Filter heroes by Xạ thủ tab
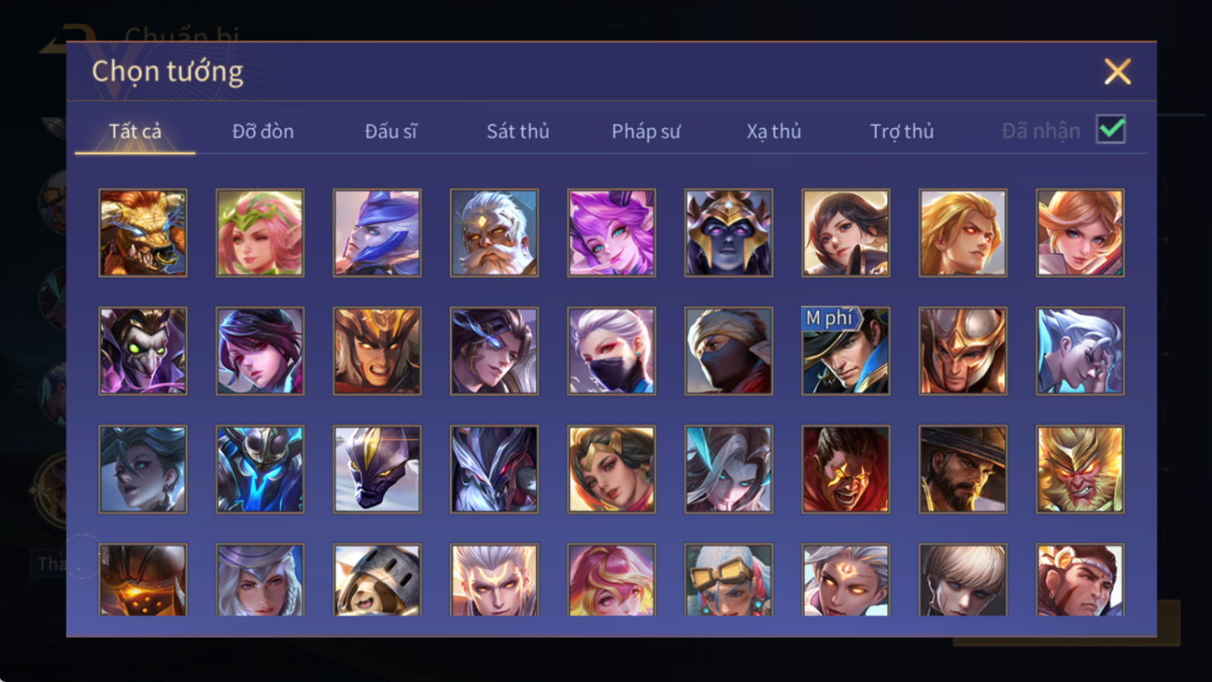The height and width of the screenshot is (682, 1212). coord(774,131)
